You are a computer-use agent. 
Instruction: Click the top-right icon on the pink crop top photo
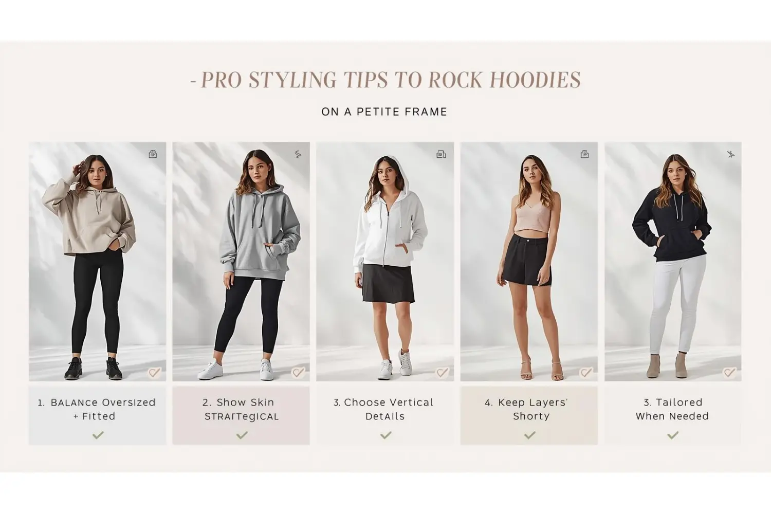[584, 154]
